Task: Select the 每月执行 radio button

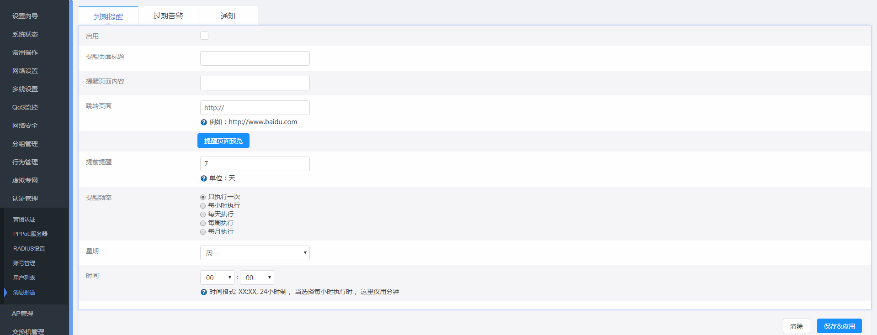Action: pyautogui.click(x=203, y=232)
